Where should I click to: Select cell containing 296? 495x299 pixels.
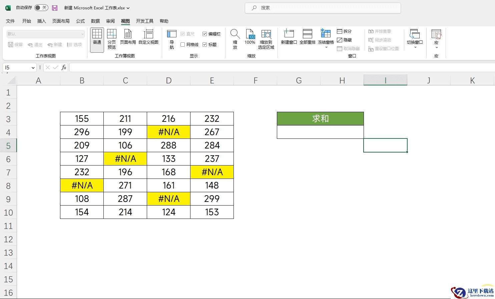[82, 132]
